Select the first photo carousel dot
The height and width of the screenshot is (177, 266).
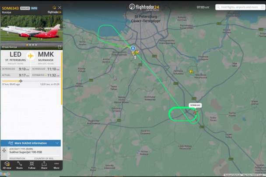(x=27, y=45)
